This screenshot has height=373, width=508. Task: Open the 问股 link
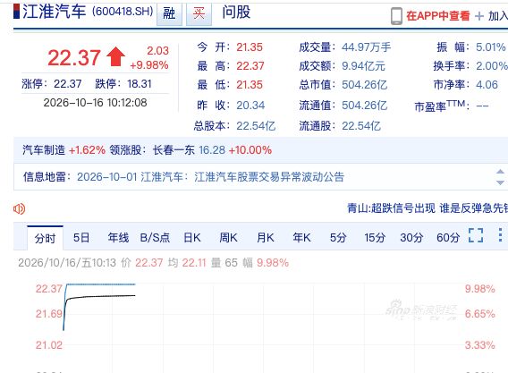point(236,13)
